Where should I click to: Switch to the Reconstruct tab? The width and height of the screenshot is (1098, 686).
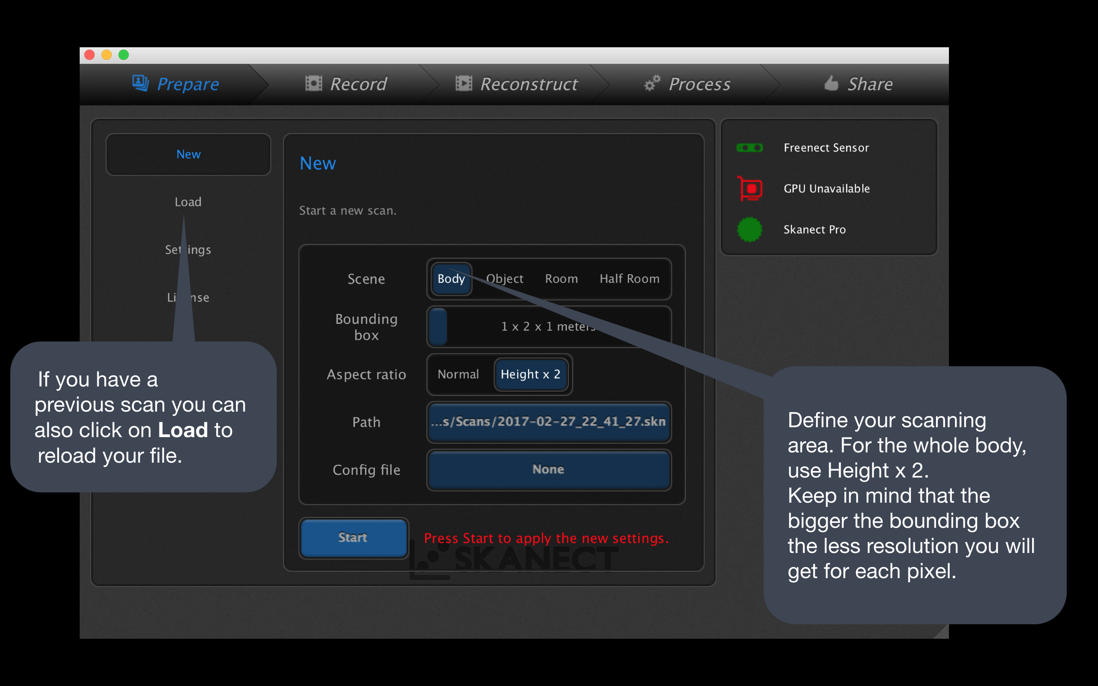(x=517, y=84)
